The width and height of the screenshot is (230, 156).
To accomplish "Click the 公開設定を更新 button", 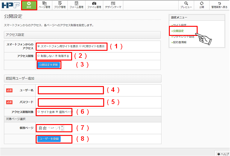I will pos(49,65).
